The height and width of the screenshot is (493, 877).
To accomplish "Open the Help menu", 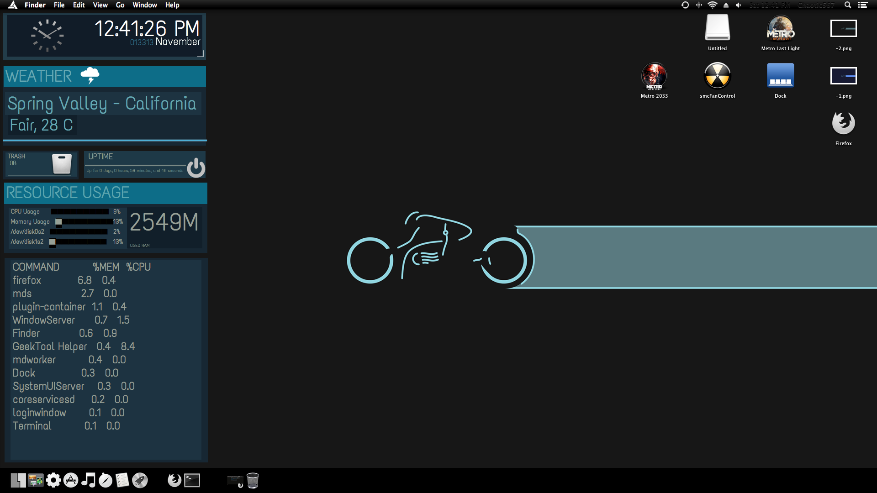I will (x=172, y=5).
